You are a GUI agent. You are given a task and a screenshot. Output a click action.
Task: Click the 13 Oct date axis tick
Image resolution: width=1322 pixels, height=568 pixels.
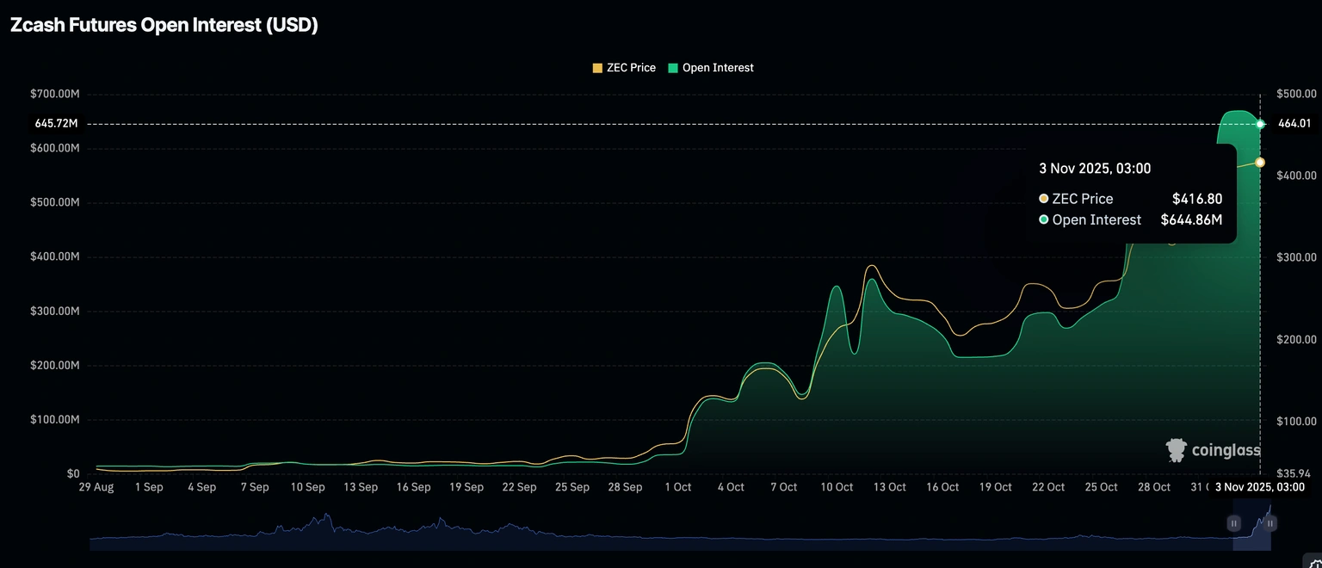coord(890,487)
